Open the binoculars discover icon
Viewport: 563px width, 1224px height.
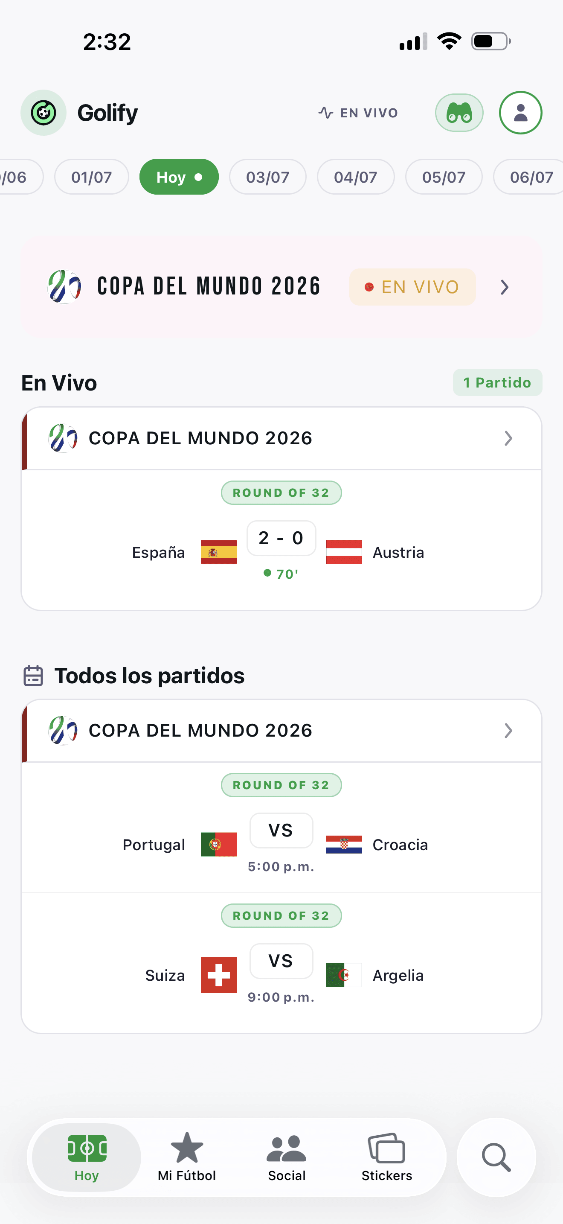(459, 113)
